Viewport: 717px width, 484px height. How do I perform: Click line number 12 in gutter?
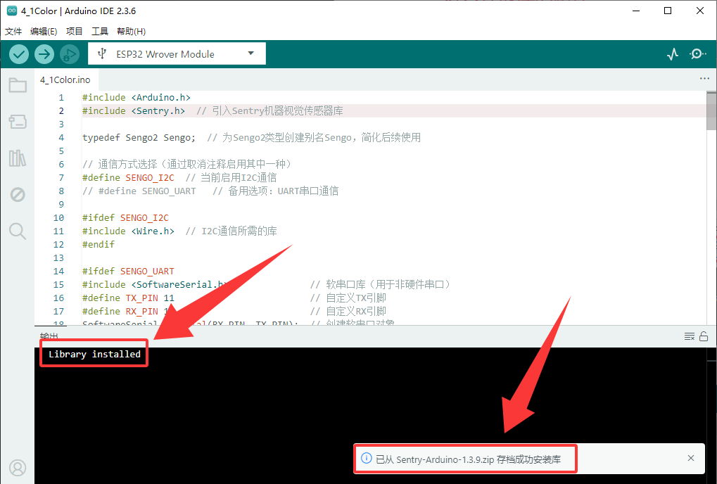pyautogui.click(x=58, y=245)
